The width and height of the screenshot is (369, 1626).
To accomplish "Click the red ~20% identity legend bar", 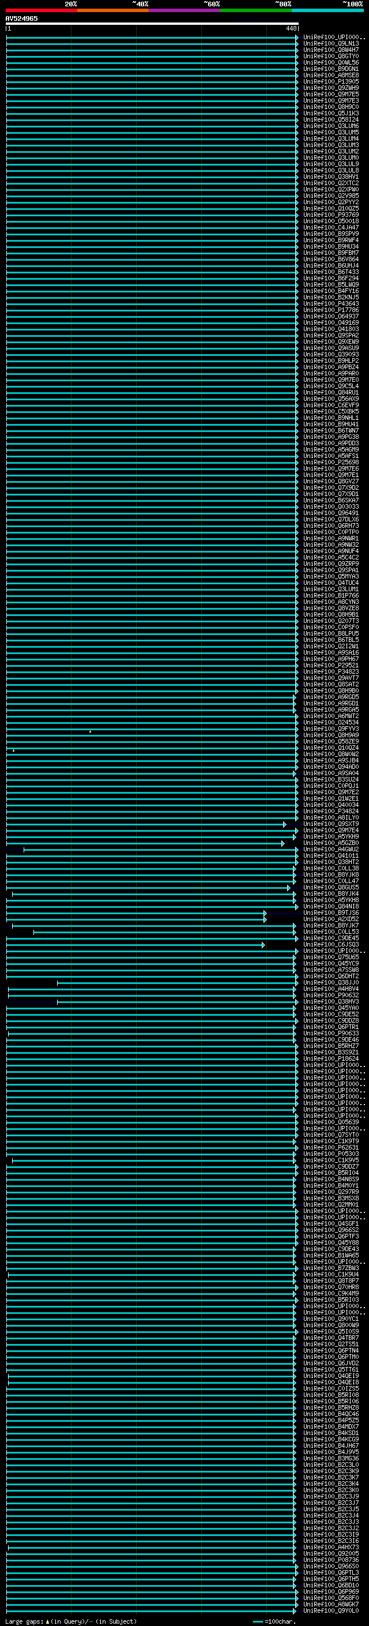I will point(41,10).
